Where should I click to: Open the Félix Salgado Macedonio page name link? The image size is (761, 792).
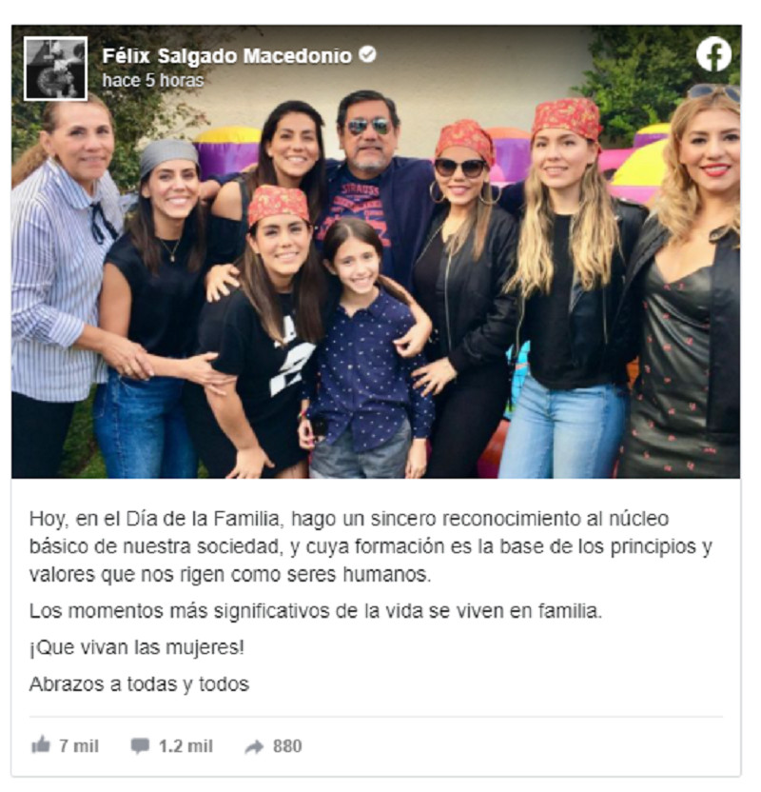(x=227, y=55)
